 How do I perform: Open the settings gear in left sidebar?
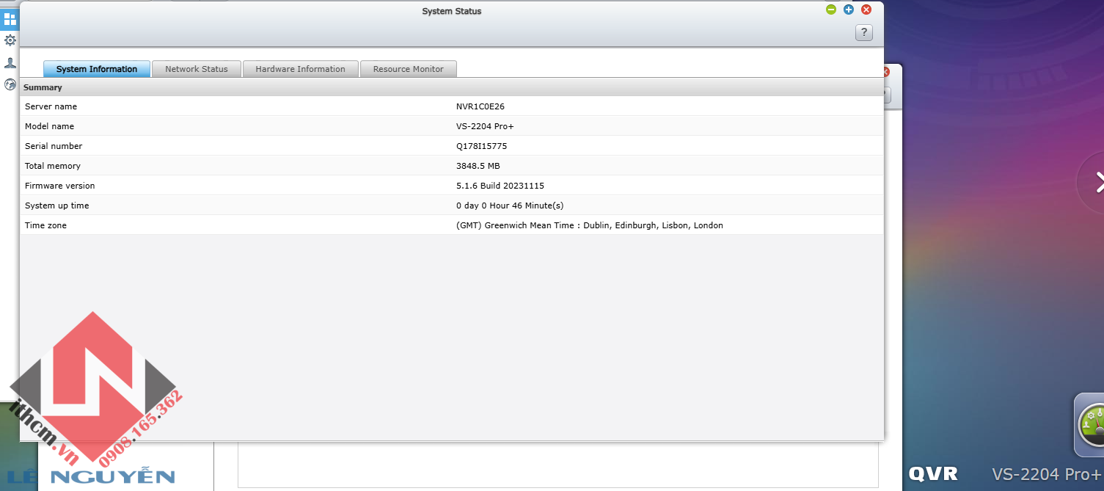click(10, 40)
